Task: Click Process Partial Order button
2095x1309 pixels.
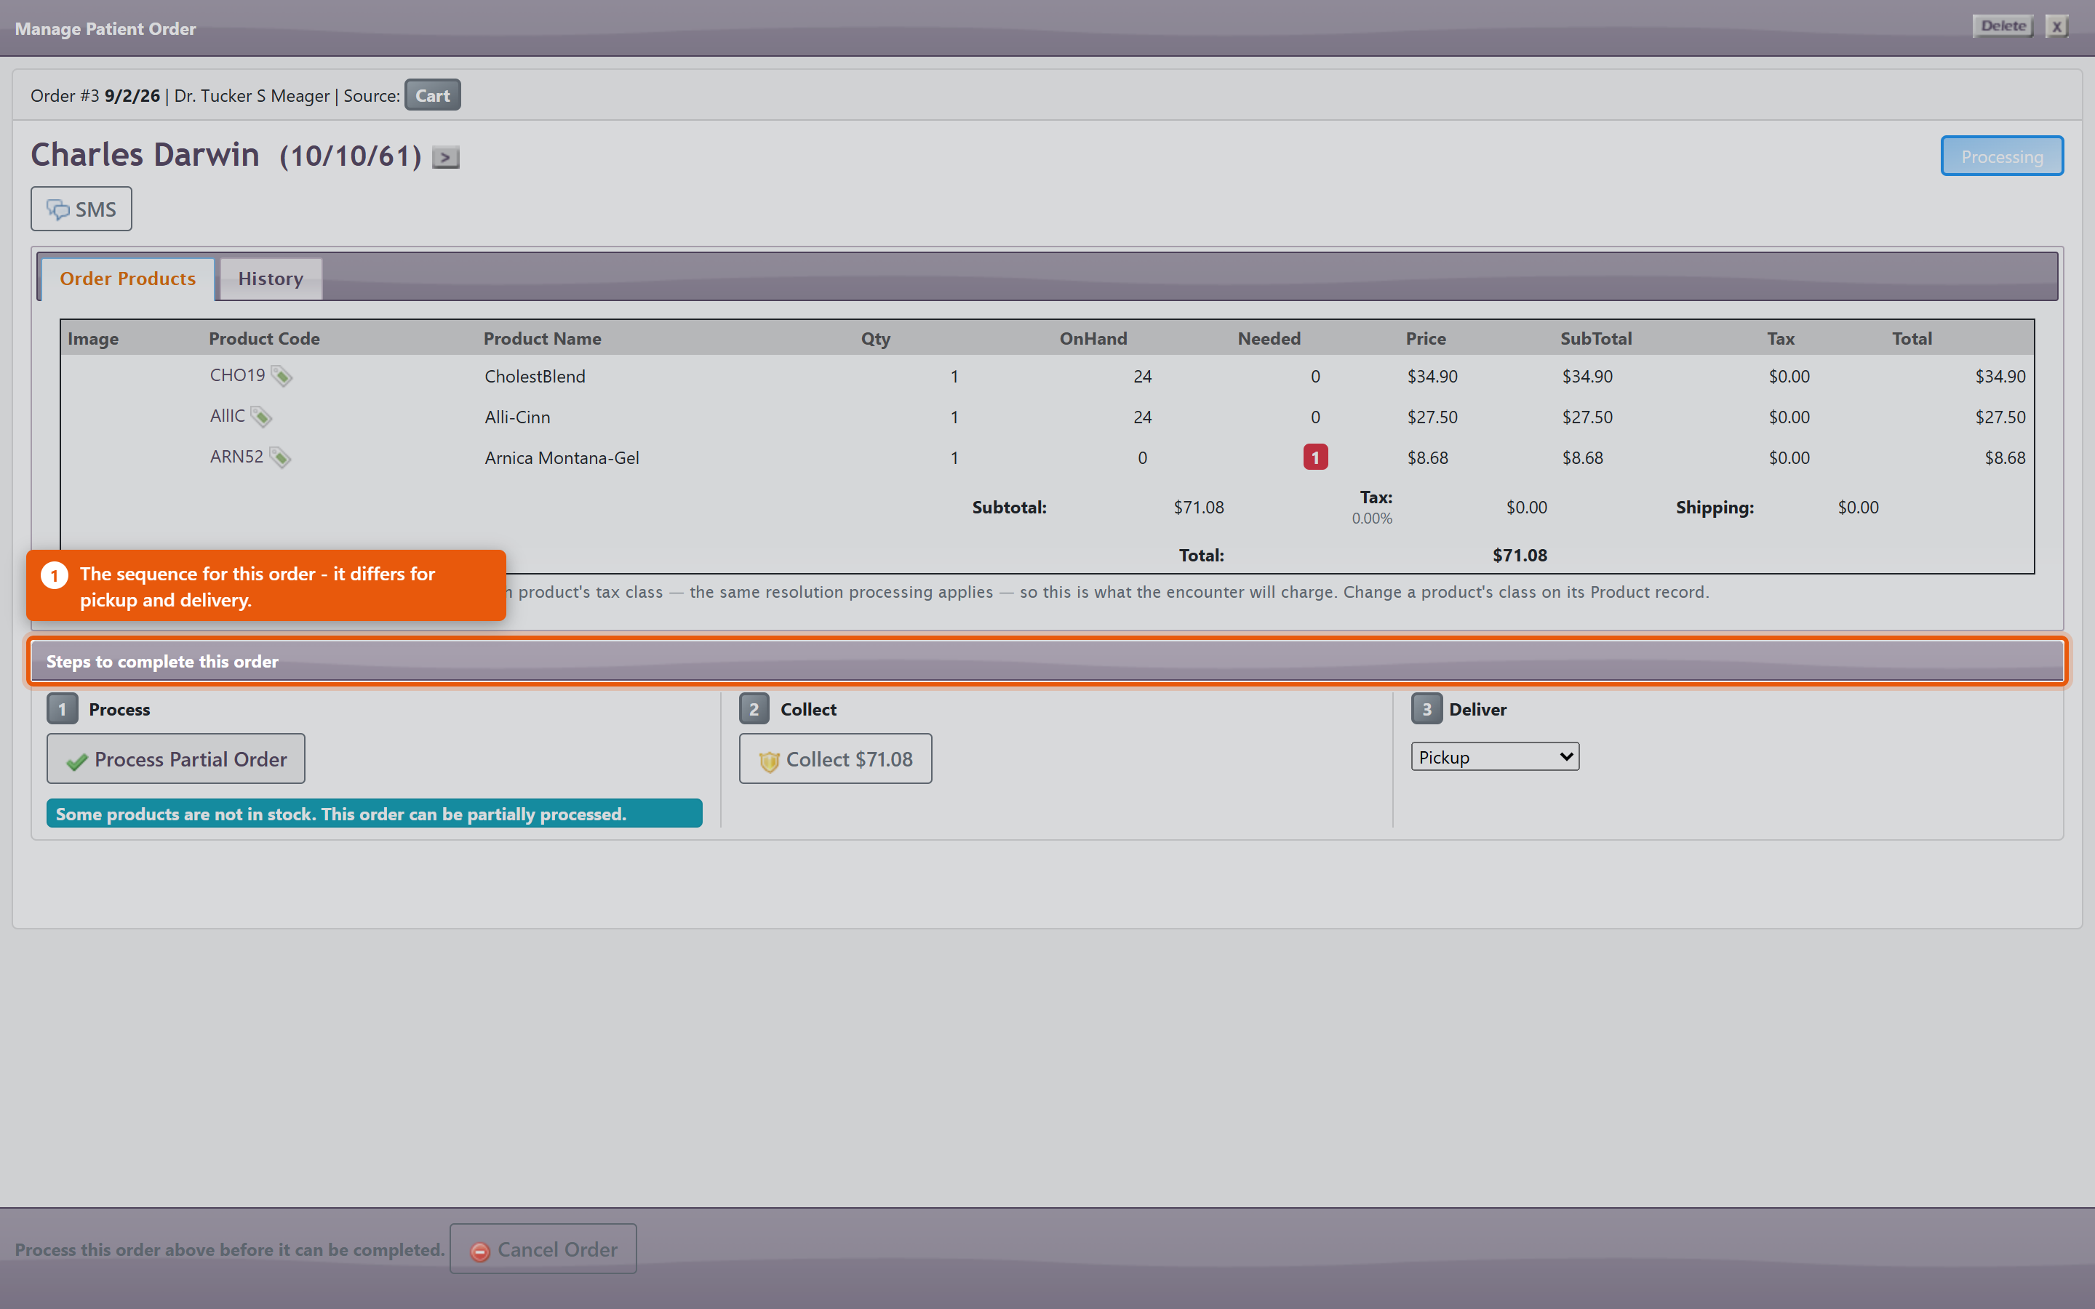Action: coord(176,758)
